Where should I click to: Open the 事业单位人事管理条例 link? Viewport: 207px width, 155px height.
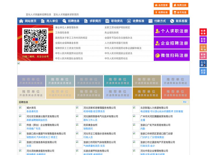point(67,28)
